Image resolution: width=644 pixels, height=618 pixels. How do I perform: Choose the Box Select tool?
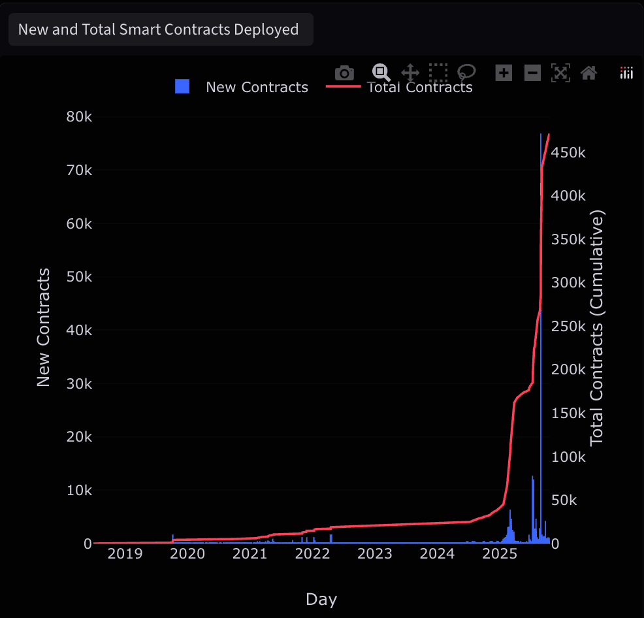tap(438, 73)
